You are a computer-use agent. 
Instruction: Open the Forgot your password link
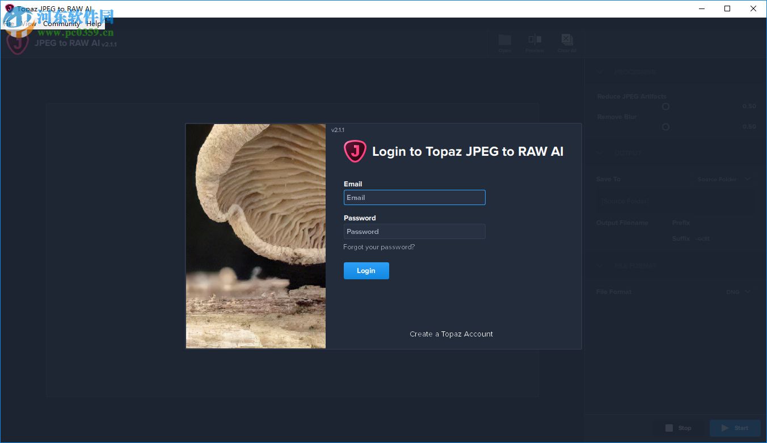click(378, 247)
